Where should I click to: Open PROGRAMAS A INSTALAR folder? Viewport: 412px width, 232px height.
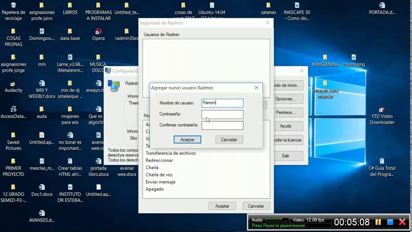[x=98, y=12]
